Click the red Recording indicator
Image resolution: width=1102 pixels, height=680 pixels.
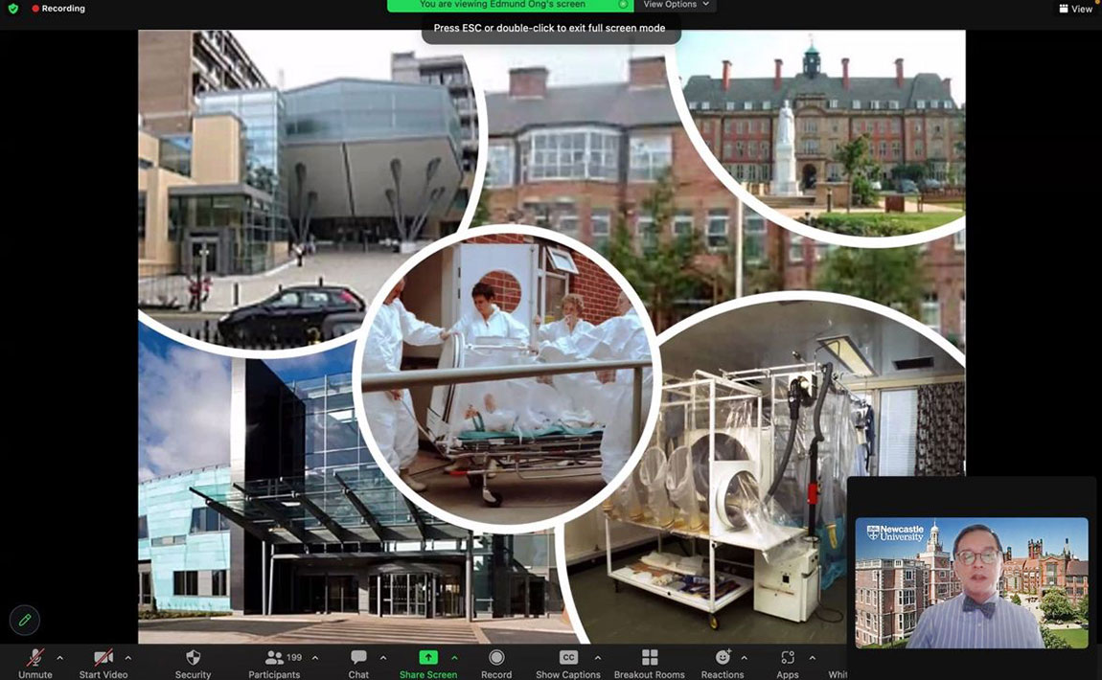pyautogui.click(x=57, y=9)
